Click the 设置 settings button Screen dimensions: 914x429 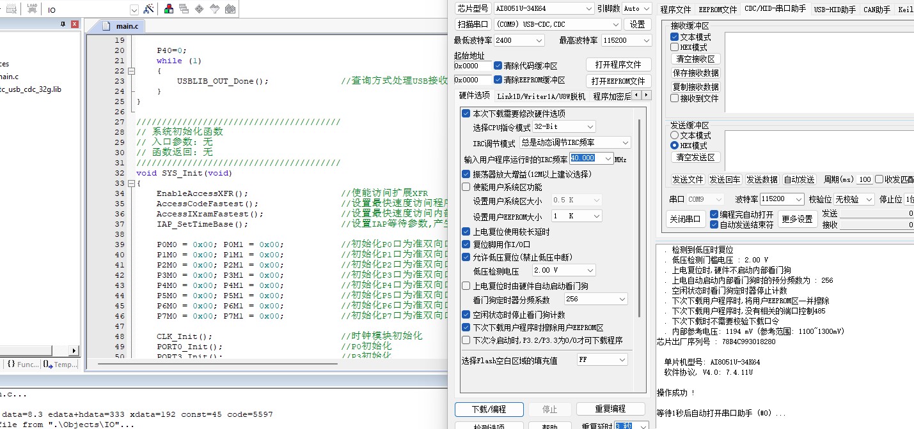[x=637, y=24]
